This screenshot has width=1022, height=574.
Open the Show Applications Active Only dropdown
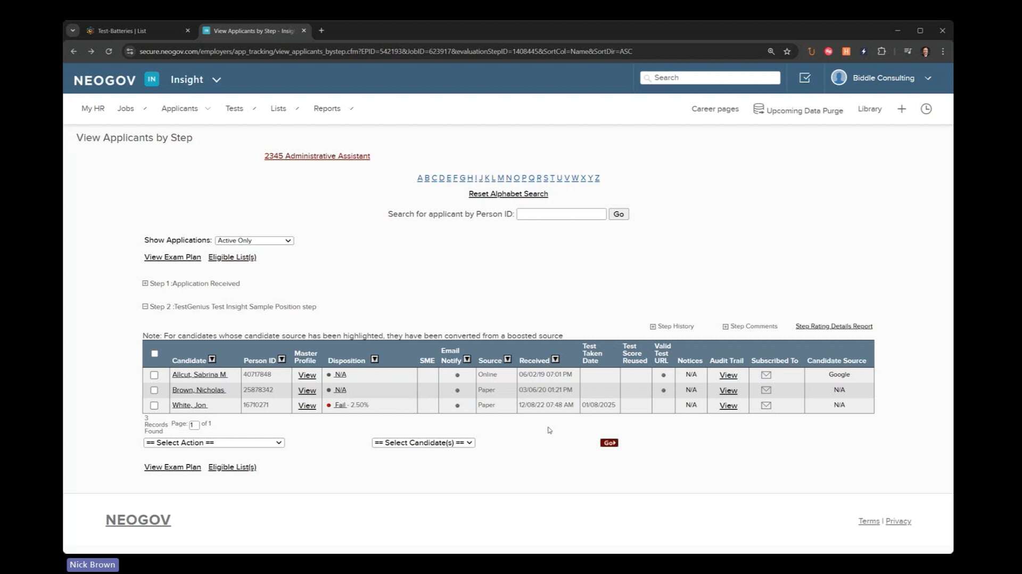[x=254, y=241]
